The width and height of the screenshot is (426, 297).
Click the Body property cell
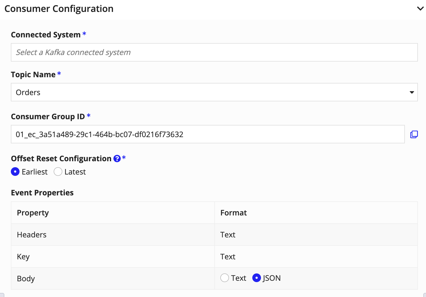pyautogui.click(x=113, y=279)
